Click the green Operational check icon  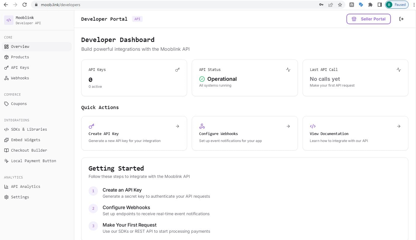pos(202,79)
